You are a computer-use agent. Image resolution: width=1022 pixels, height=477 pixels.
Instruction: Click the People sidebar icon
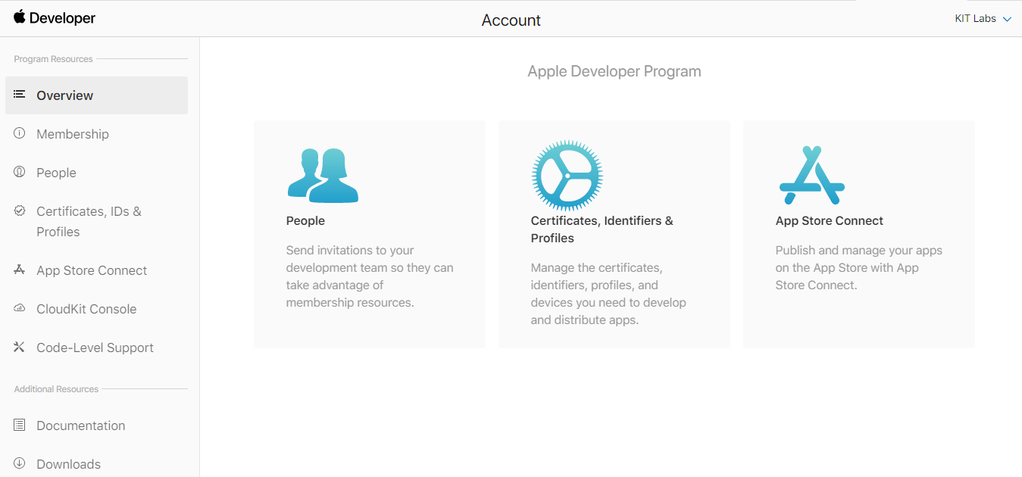(20, 172)
